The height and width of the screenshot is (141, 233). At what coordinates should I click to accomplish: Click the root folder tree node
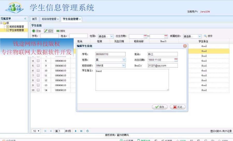tap(6, 23)
